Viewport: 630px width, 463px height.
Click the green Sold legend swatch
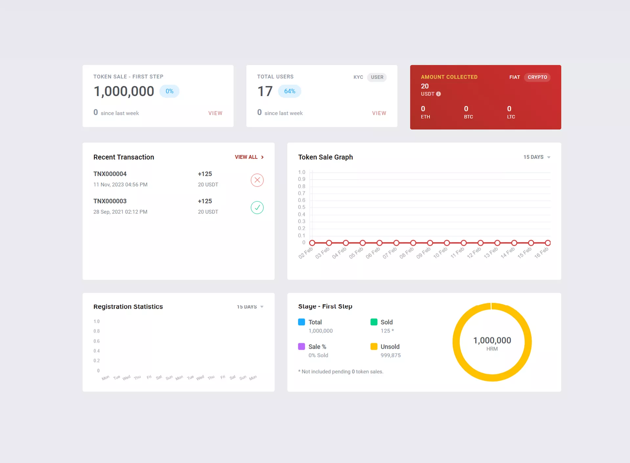coord(373,322)
